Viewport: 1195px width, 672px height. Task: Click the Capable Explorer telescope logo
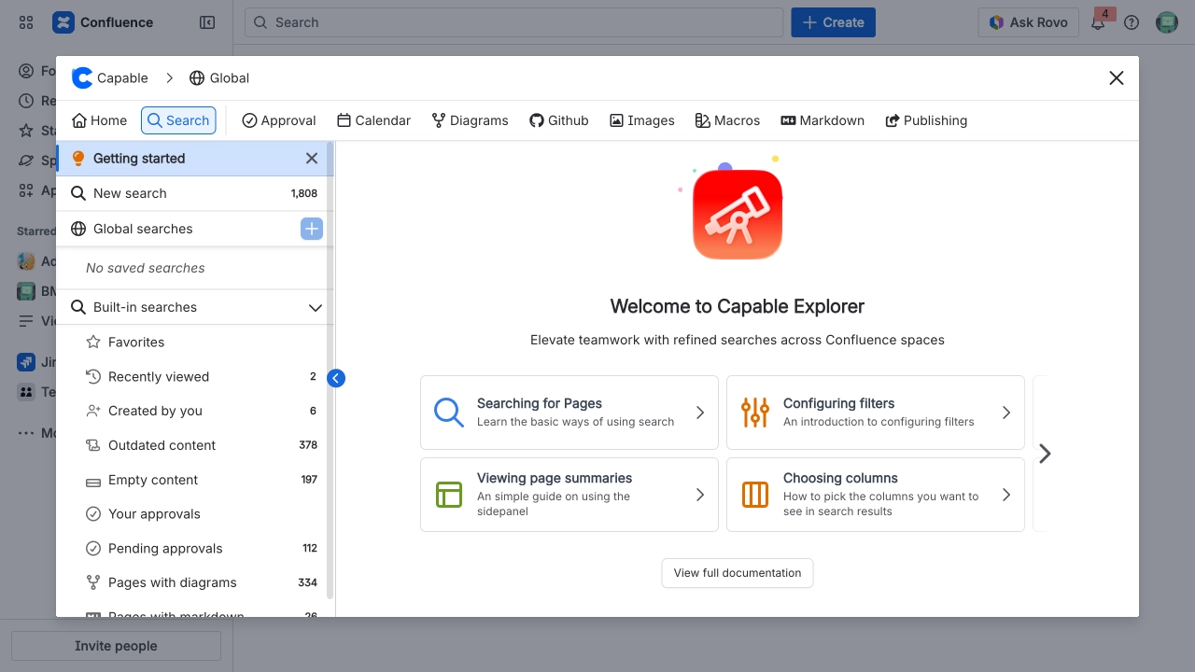coord(738,215)
